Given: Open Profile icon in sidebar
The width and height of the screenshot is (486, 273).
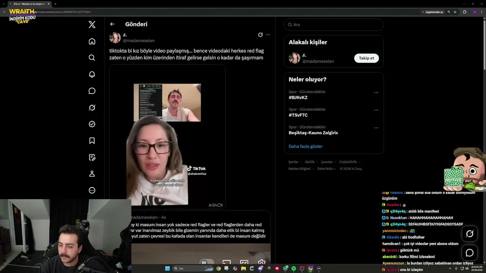Looking at the screenshot, I should [92, 174].
